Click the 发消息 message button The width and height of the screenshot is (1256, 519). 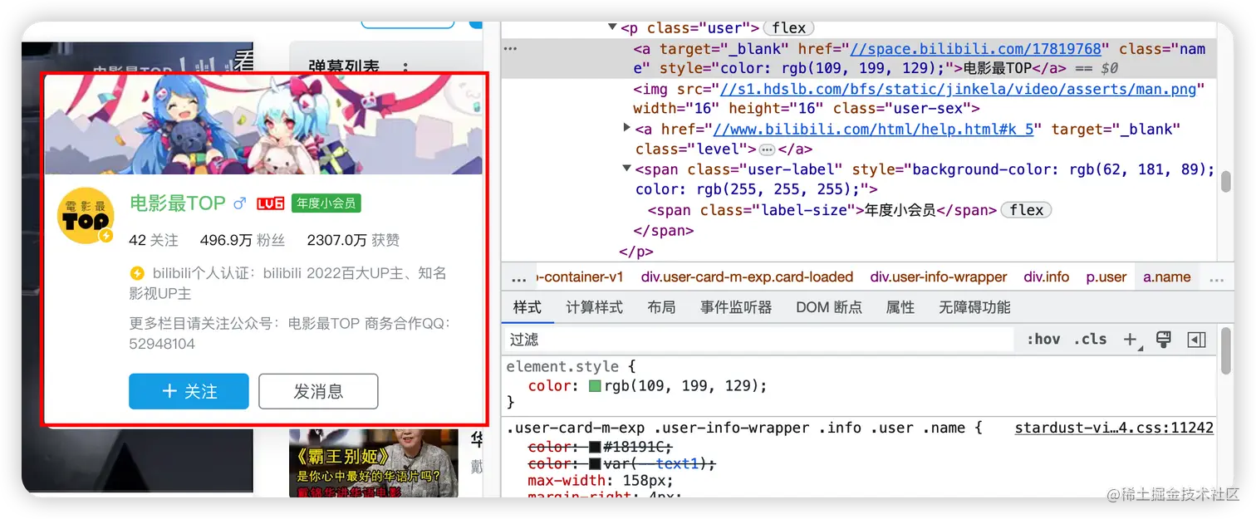click(318, 391)
